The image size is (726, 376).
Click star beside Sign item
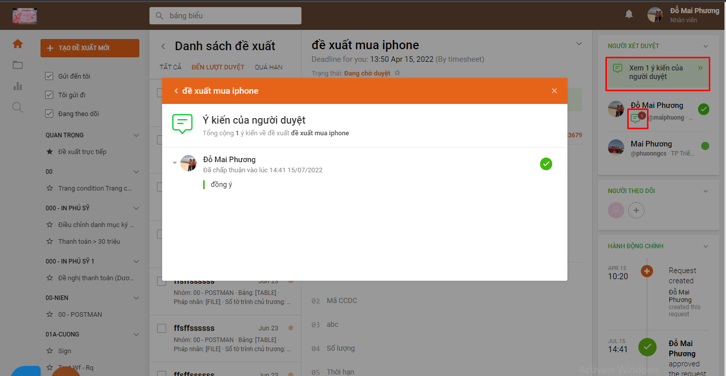[50, 351]
